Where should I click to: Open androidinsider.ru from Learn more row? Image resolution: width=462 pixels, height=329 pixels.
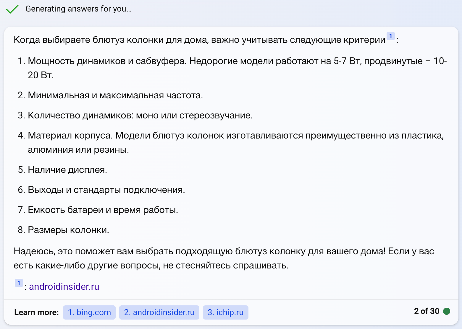159,312
